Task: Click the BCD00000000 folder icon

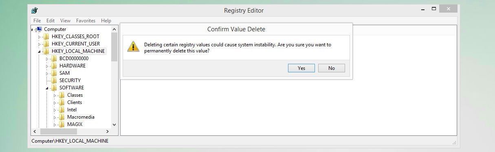Action: coord(54,59)
